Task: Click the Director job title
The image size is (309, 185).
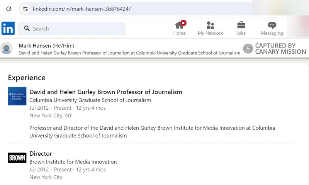Action: click(41, 154)
